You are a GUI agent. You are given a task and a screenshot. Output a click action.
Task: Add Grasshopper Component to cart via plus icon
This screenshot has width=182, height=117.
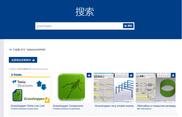(89, 75)
